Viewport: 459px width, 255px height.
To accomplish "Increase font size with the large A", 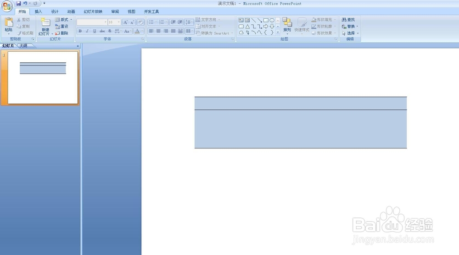I will 125,22.
